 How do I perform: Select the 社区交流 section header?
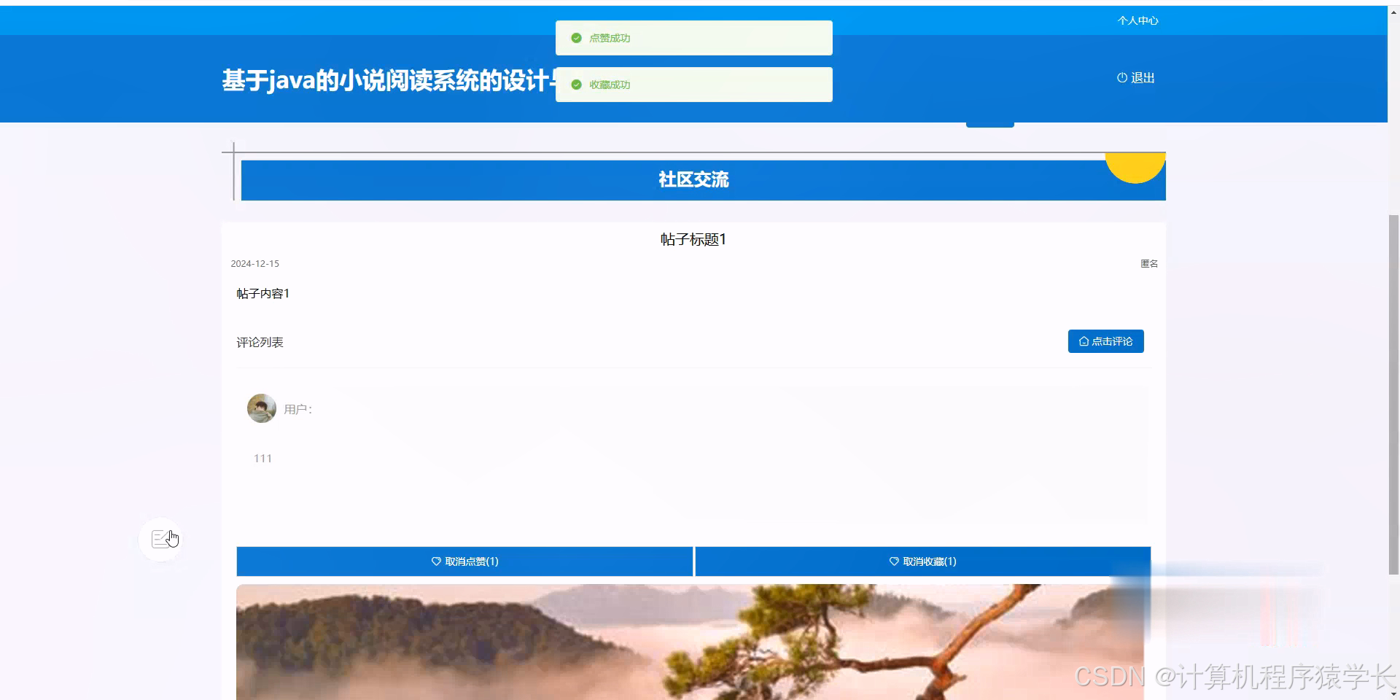(x=693, y=179)
